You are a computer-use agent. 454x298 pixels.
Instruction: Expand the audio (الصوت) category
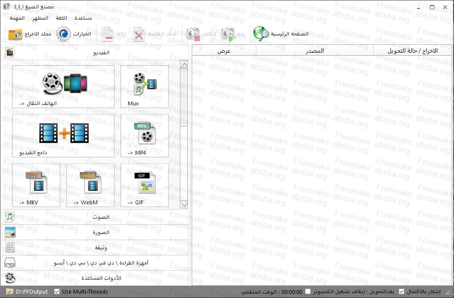pyautogui.click(x=96, y=217)
